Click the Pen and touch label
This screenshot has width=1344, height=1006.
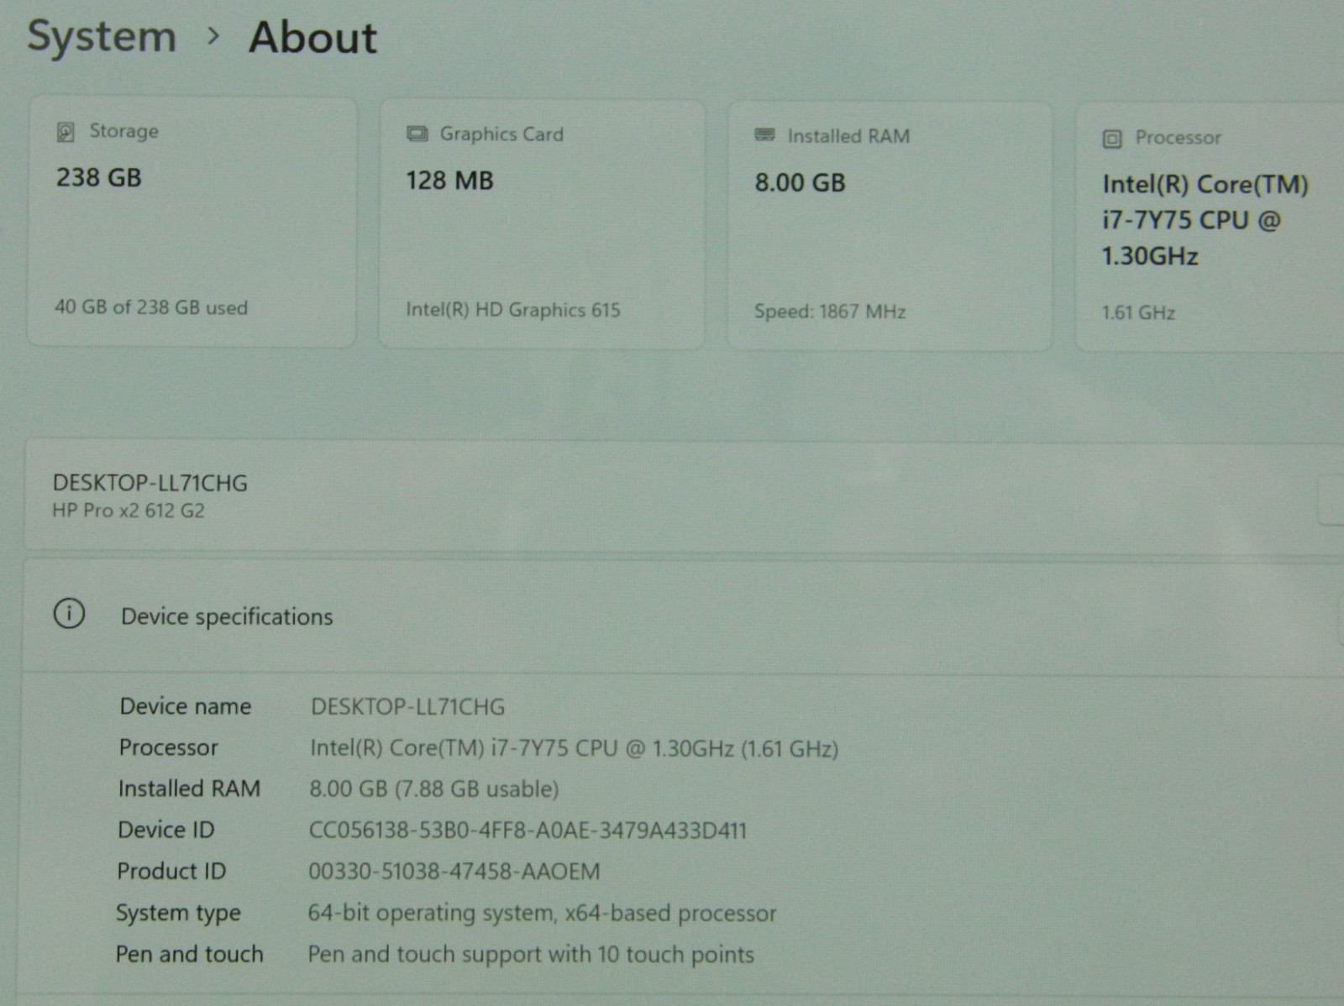click(x=190, y=954)
